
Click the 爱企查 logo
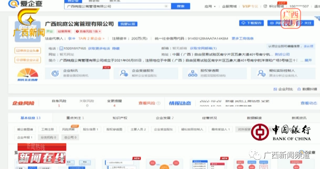pos(25,4)
